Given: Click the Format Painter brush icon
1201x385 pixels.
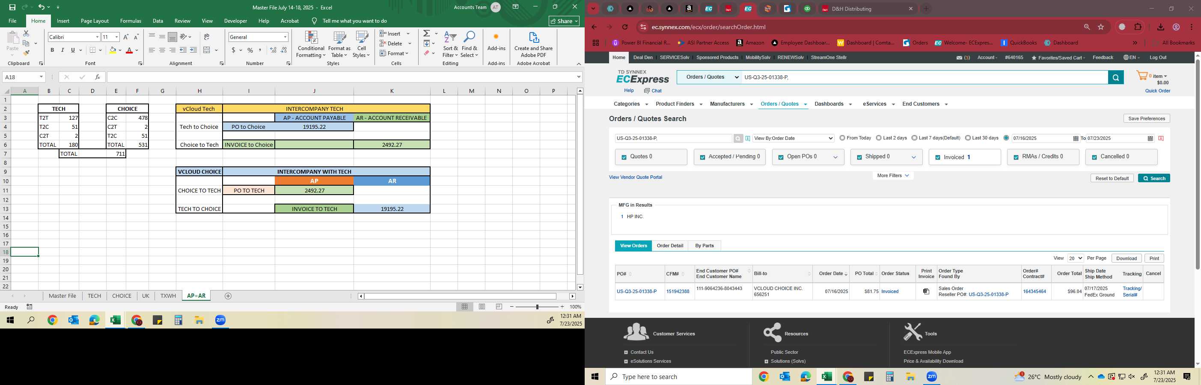Looking at the screenshot, I should 26,53.
